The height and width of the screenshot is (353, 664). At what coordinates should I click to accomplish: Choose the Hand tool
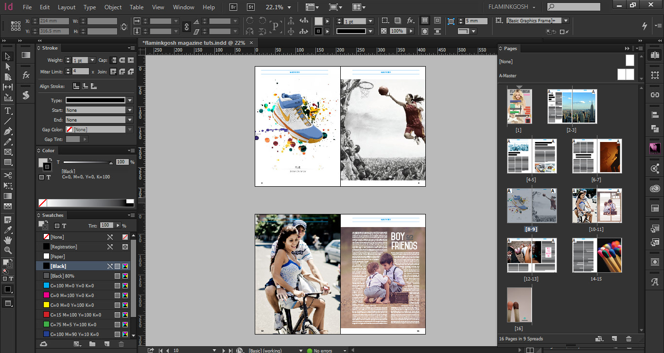8,240
